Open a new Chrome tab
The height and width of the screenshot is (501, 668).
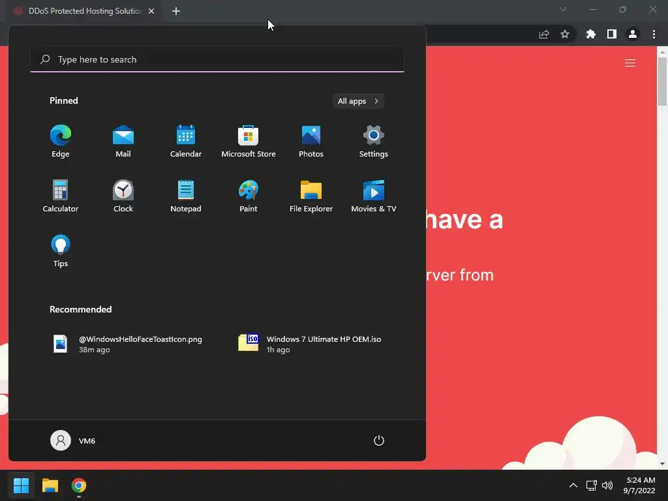(176, 11)
